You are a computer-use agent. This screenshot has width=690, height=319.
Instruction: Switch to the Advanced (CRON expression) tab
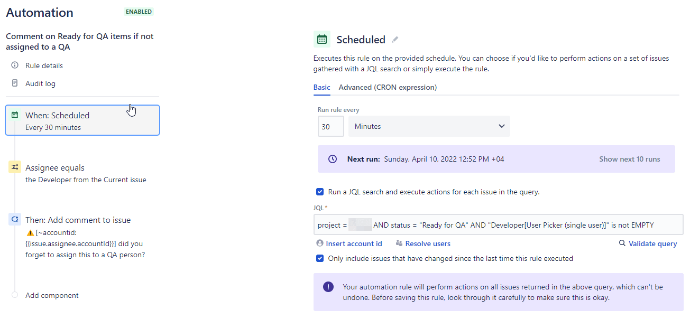(x=388, y=87)
